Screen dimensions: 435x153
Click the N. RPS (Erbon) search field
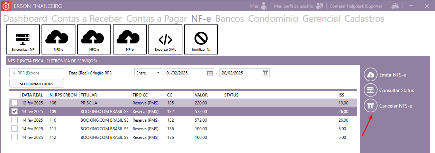[x=37, y=73]
